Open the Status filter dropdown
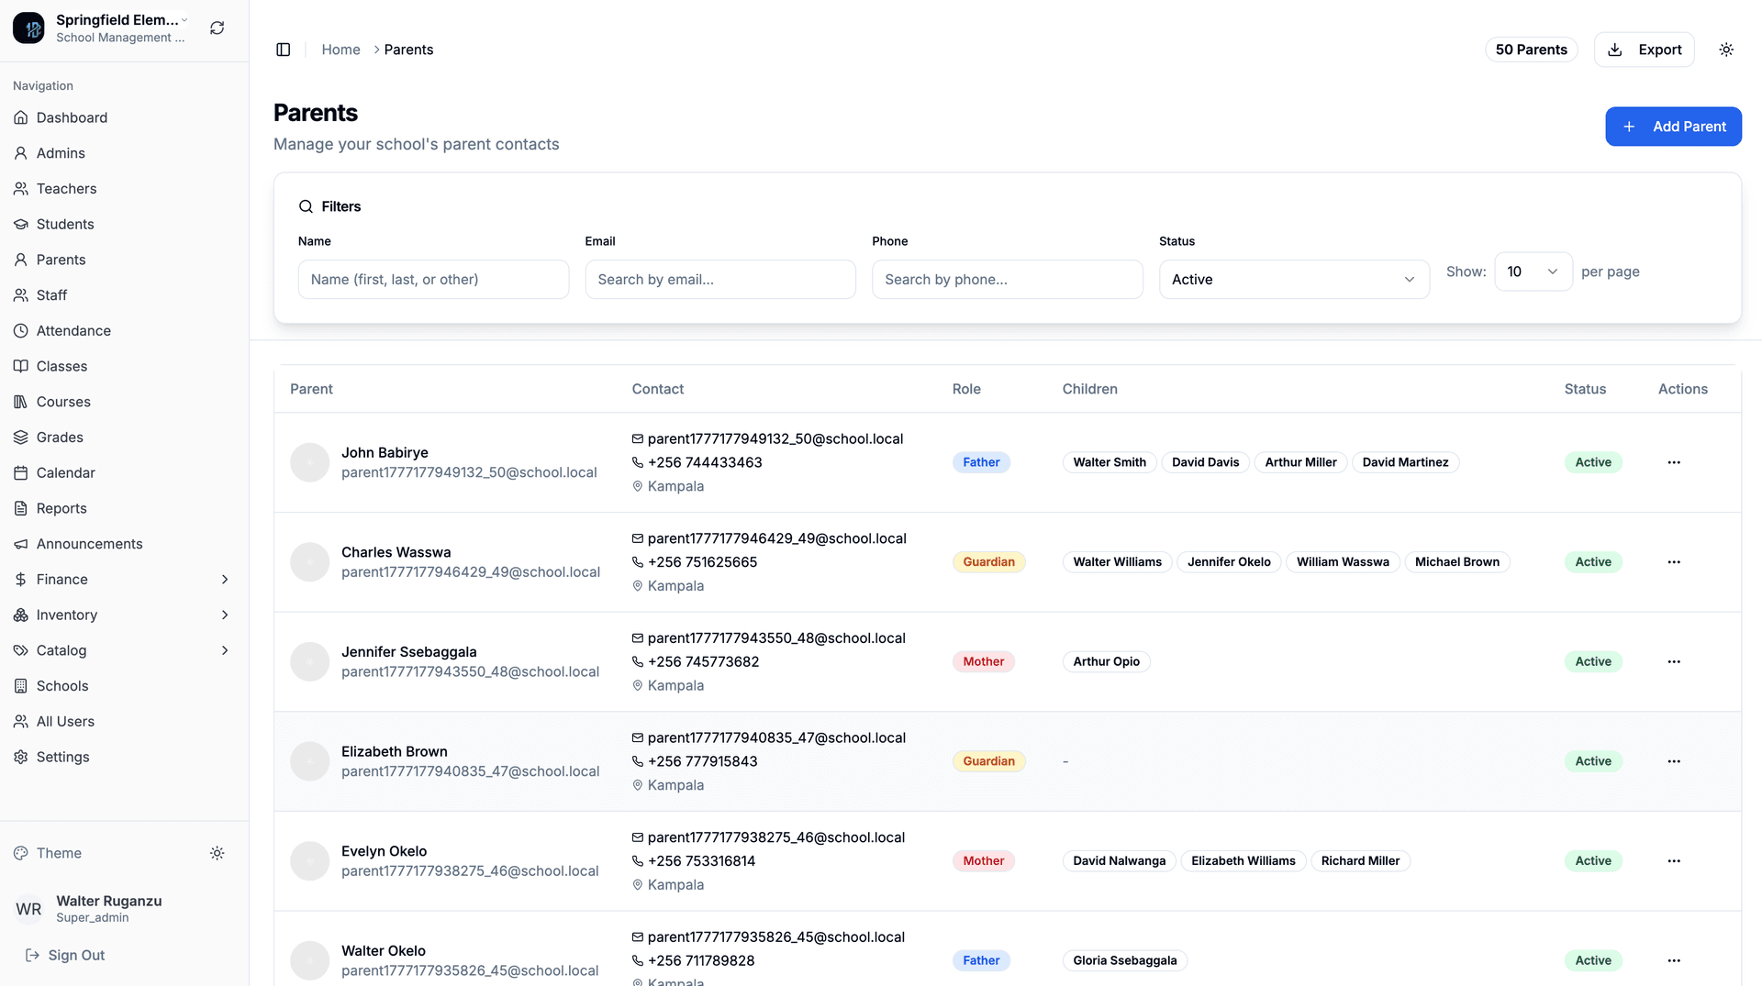Screen dimensions: 1762x986 [1294, 279]
